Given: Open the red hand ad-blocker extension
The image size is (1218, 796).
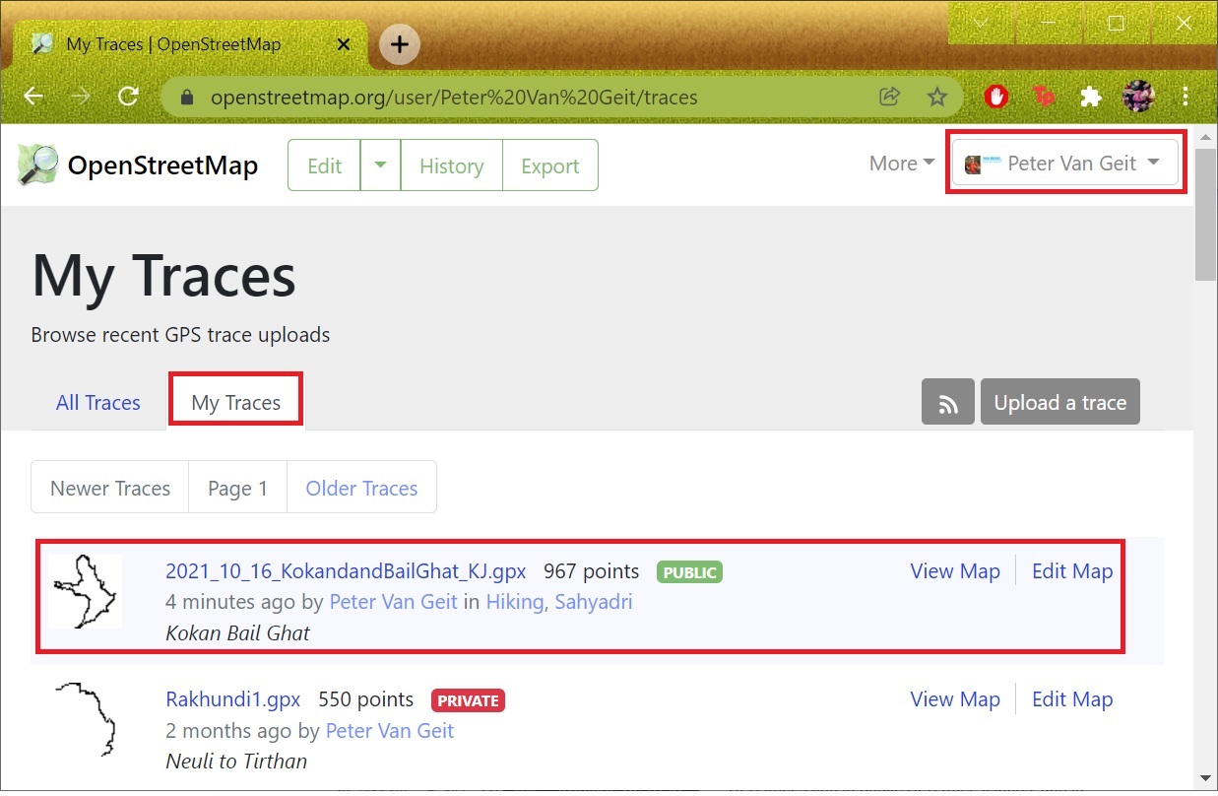Looking at the screenshot, I should (997, 97).
